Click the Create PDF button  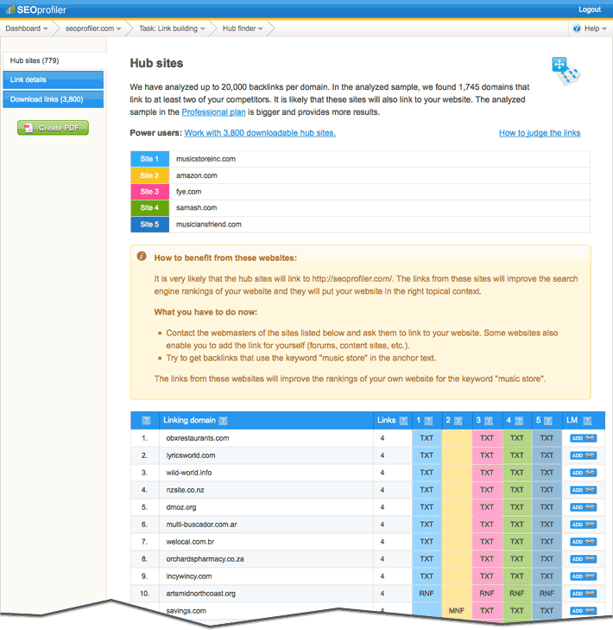pos(53,128)
